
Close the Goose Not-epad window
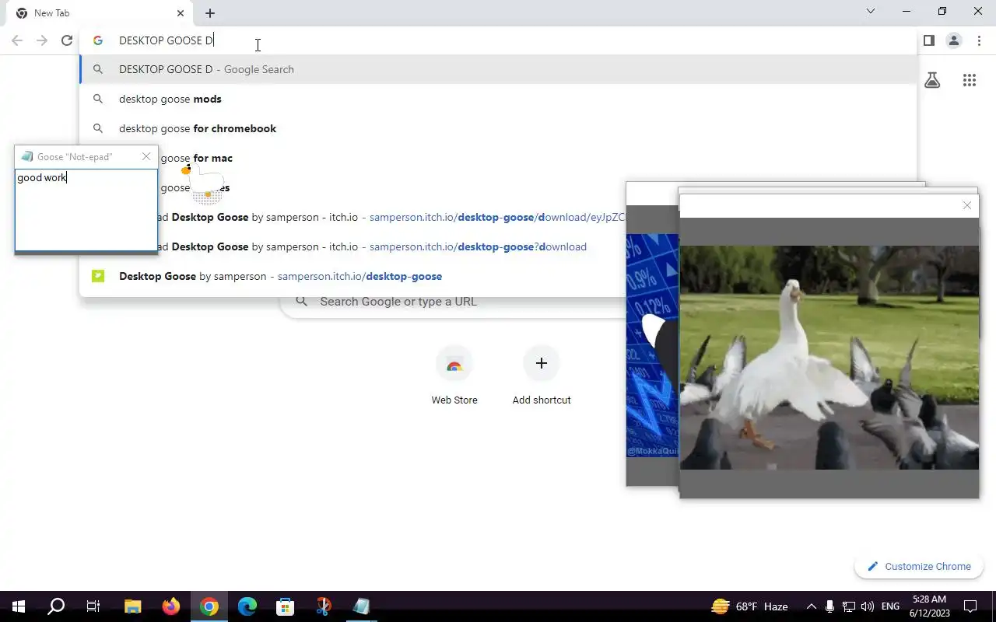[146, 156]
